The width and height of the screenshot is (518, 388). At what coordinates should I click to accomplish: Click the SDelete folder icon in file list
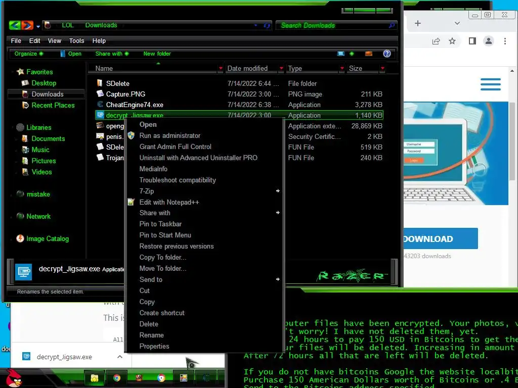(x=100, y=83)
